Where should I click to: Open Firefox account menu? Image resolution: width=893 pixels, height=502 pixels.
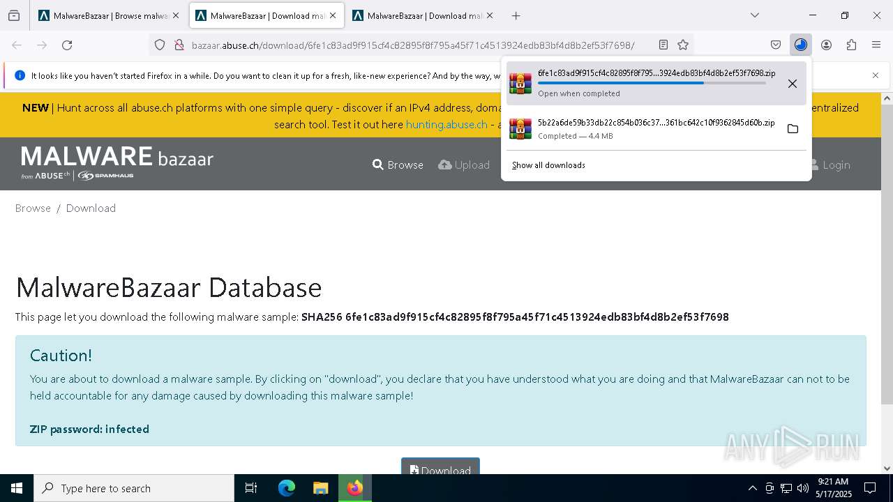(826, 45)
